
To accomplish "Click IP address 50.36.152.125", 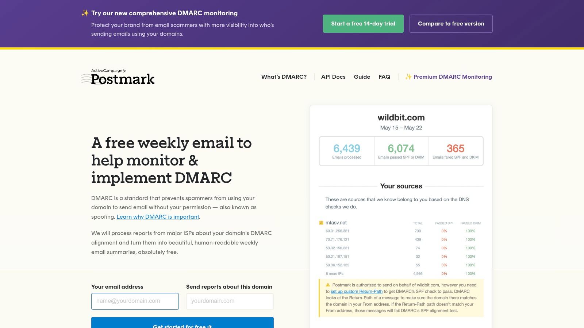I will [x=337, y=265].
